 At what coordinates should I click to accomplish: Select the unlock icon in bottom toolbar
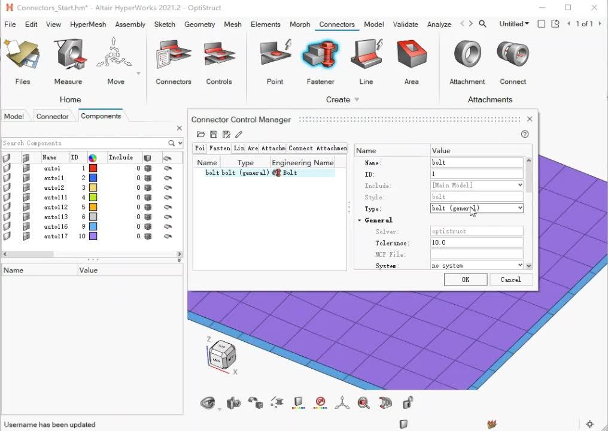pos(407,403)
